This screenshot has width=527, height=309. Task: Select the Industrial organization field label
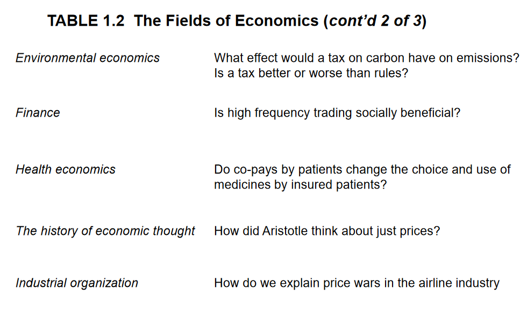pos(77,284)
